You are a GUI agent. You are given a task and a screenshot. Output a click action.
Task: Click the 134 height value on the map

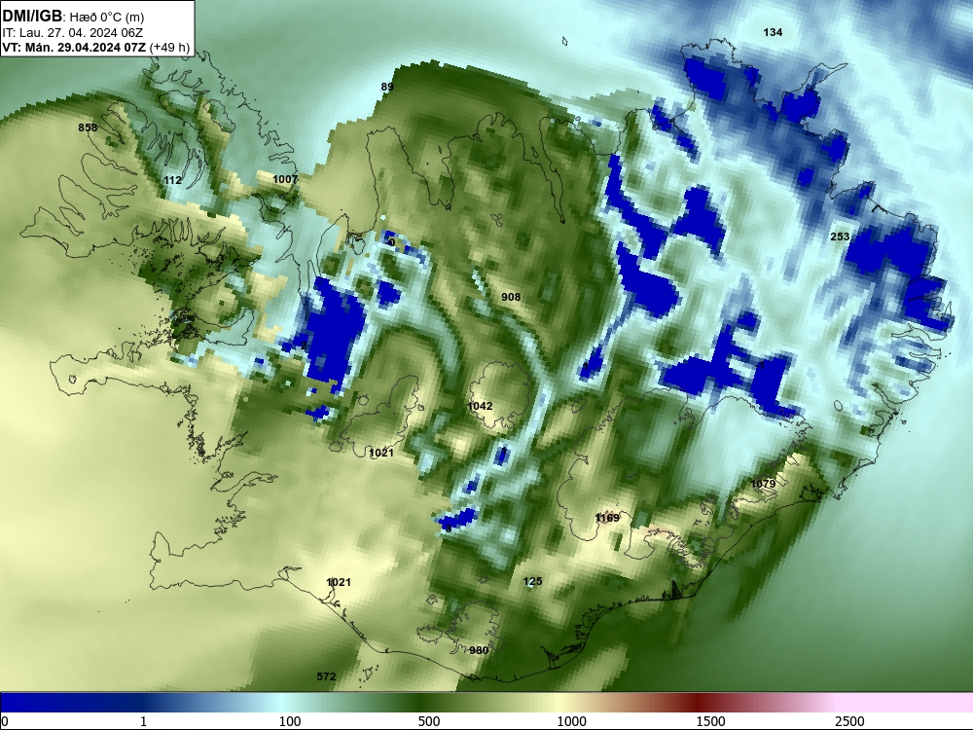click(x=773, y=32)
